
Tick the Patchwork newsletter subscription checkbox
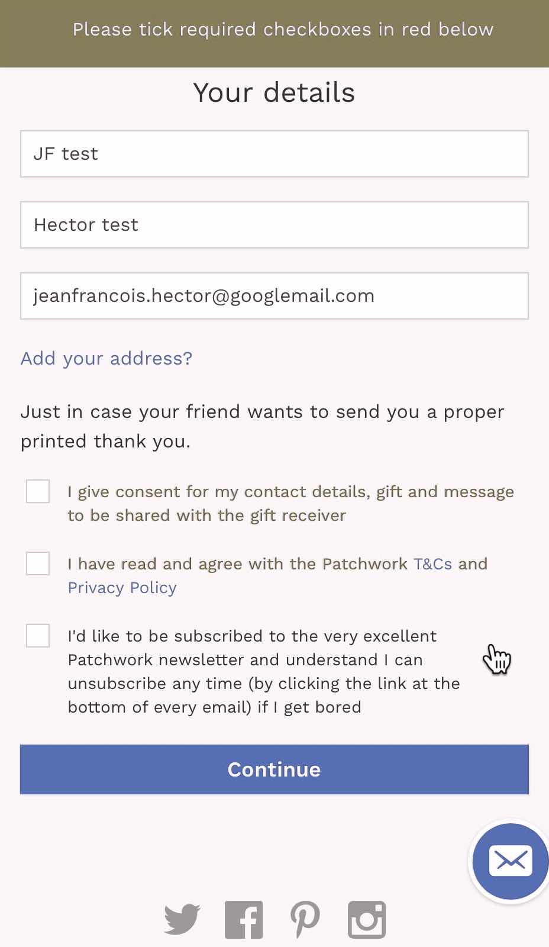38,636
